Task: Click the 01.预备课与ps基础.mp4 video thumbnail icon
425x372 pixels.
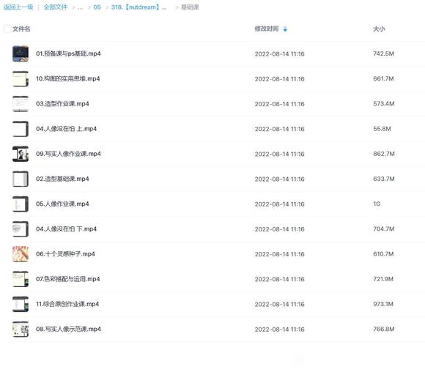Action: 21,53
